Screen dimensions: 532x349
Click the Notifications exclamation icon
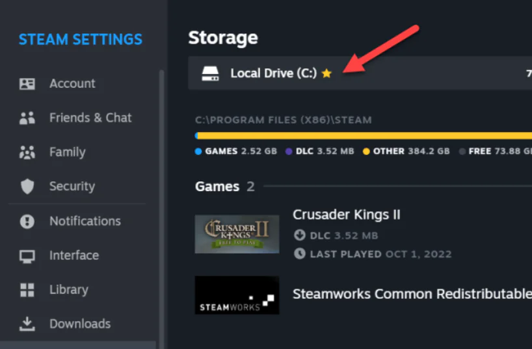[x=27, y=222]
